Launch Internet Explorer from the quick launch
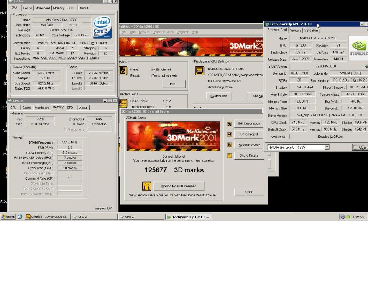368x294 pixels. click(x=20, y=217)
